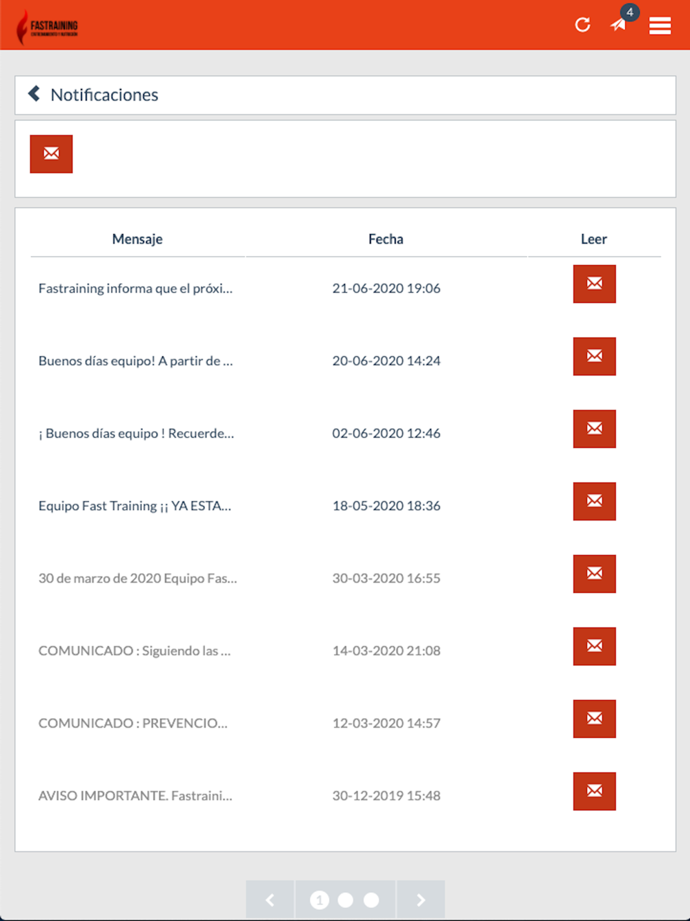Click the refresh icon in header

coord(583,25)
